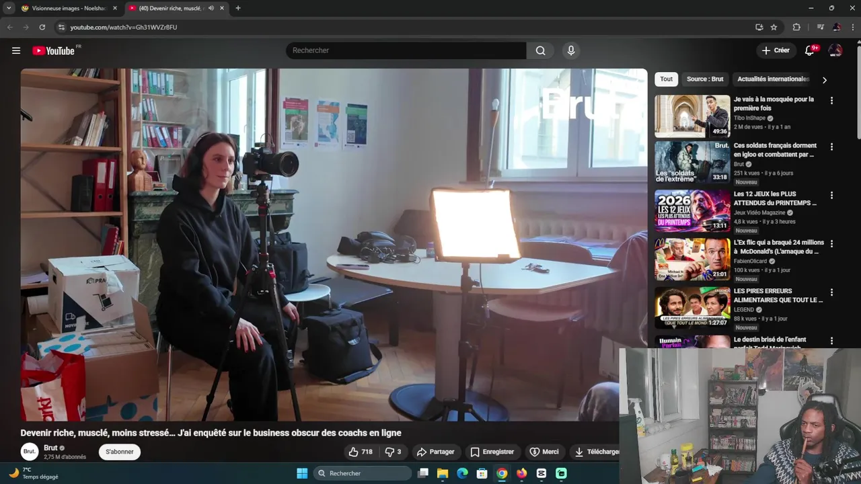Launch Firefox from taskbar

tap(521, 473)
